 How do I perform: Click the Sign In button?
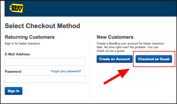click(13, 91)
